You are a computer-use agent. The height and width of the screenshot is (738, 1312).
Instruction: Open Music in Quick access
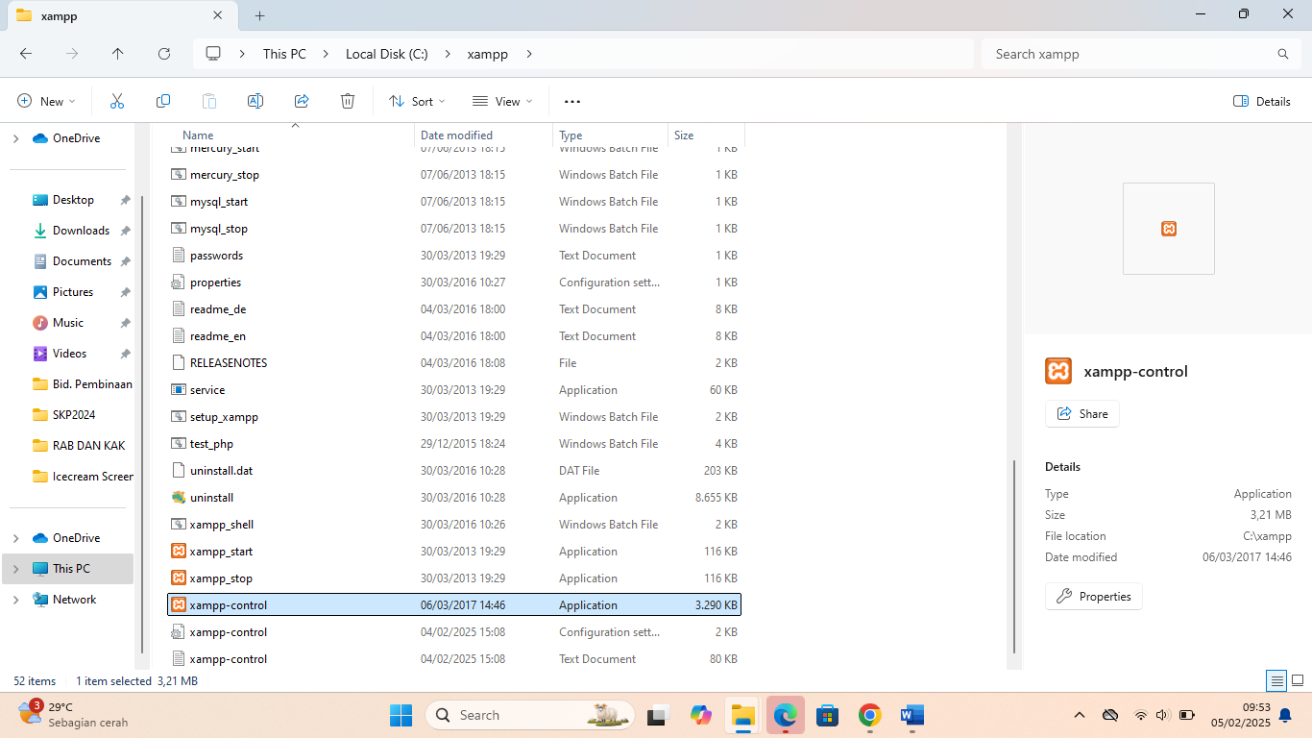tap(68, 323)
